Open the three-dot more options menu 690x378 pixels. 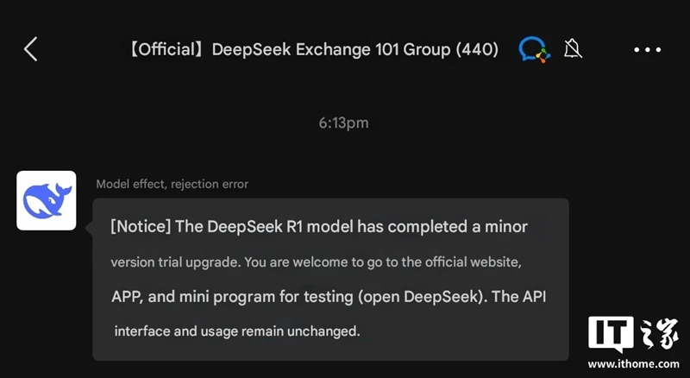coord(647,50)
